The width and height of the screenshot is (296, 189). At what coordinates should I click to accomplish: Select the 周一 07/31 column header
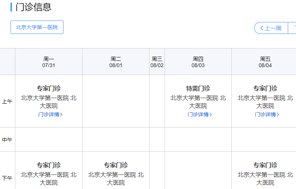point(49,62)
